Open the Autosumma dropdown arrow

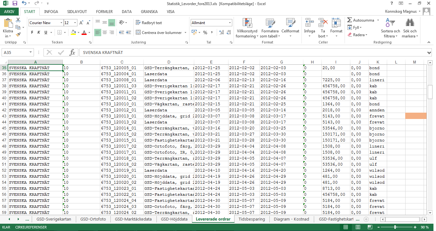pyautogui.click(x=378, y=20)
